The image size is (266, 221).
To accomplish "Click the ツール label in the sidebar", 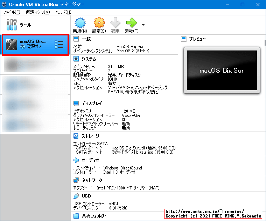I will pyautogui.click(x=25, y=25).
